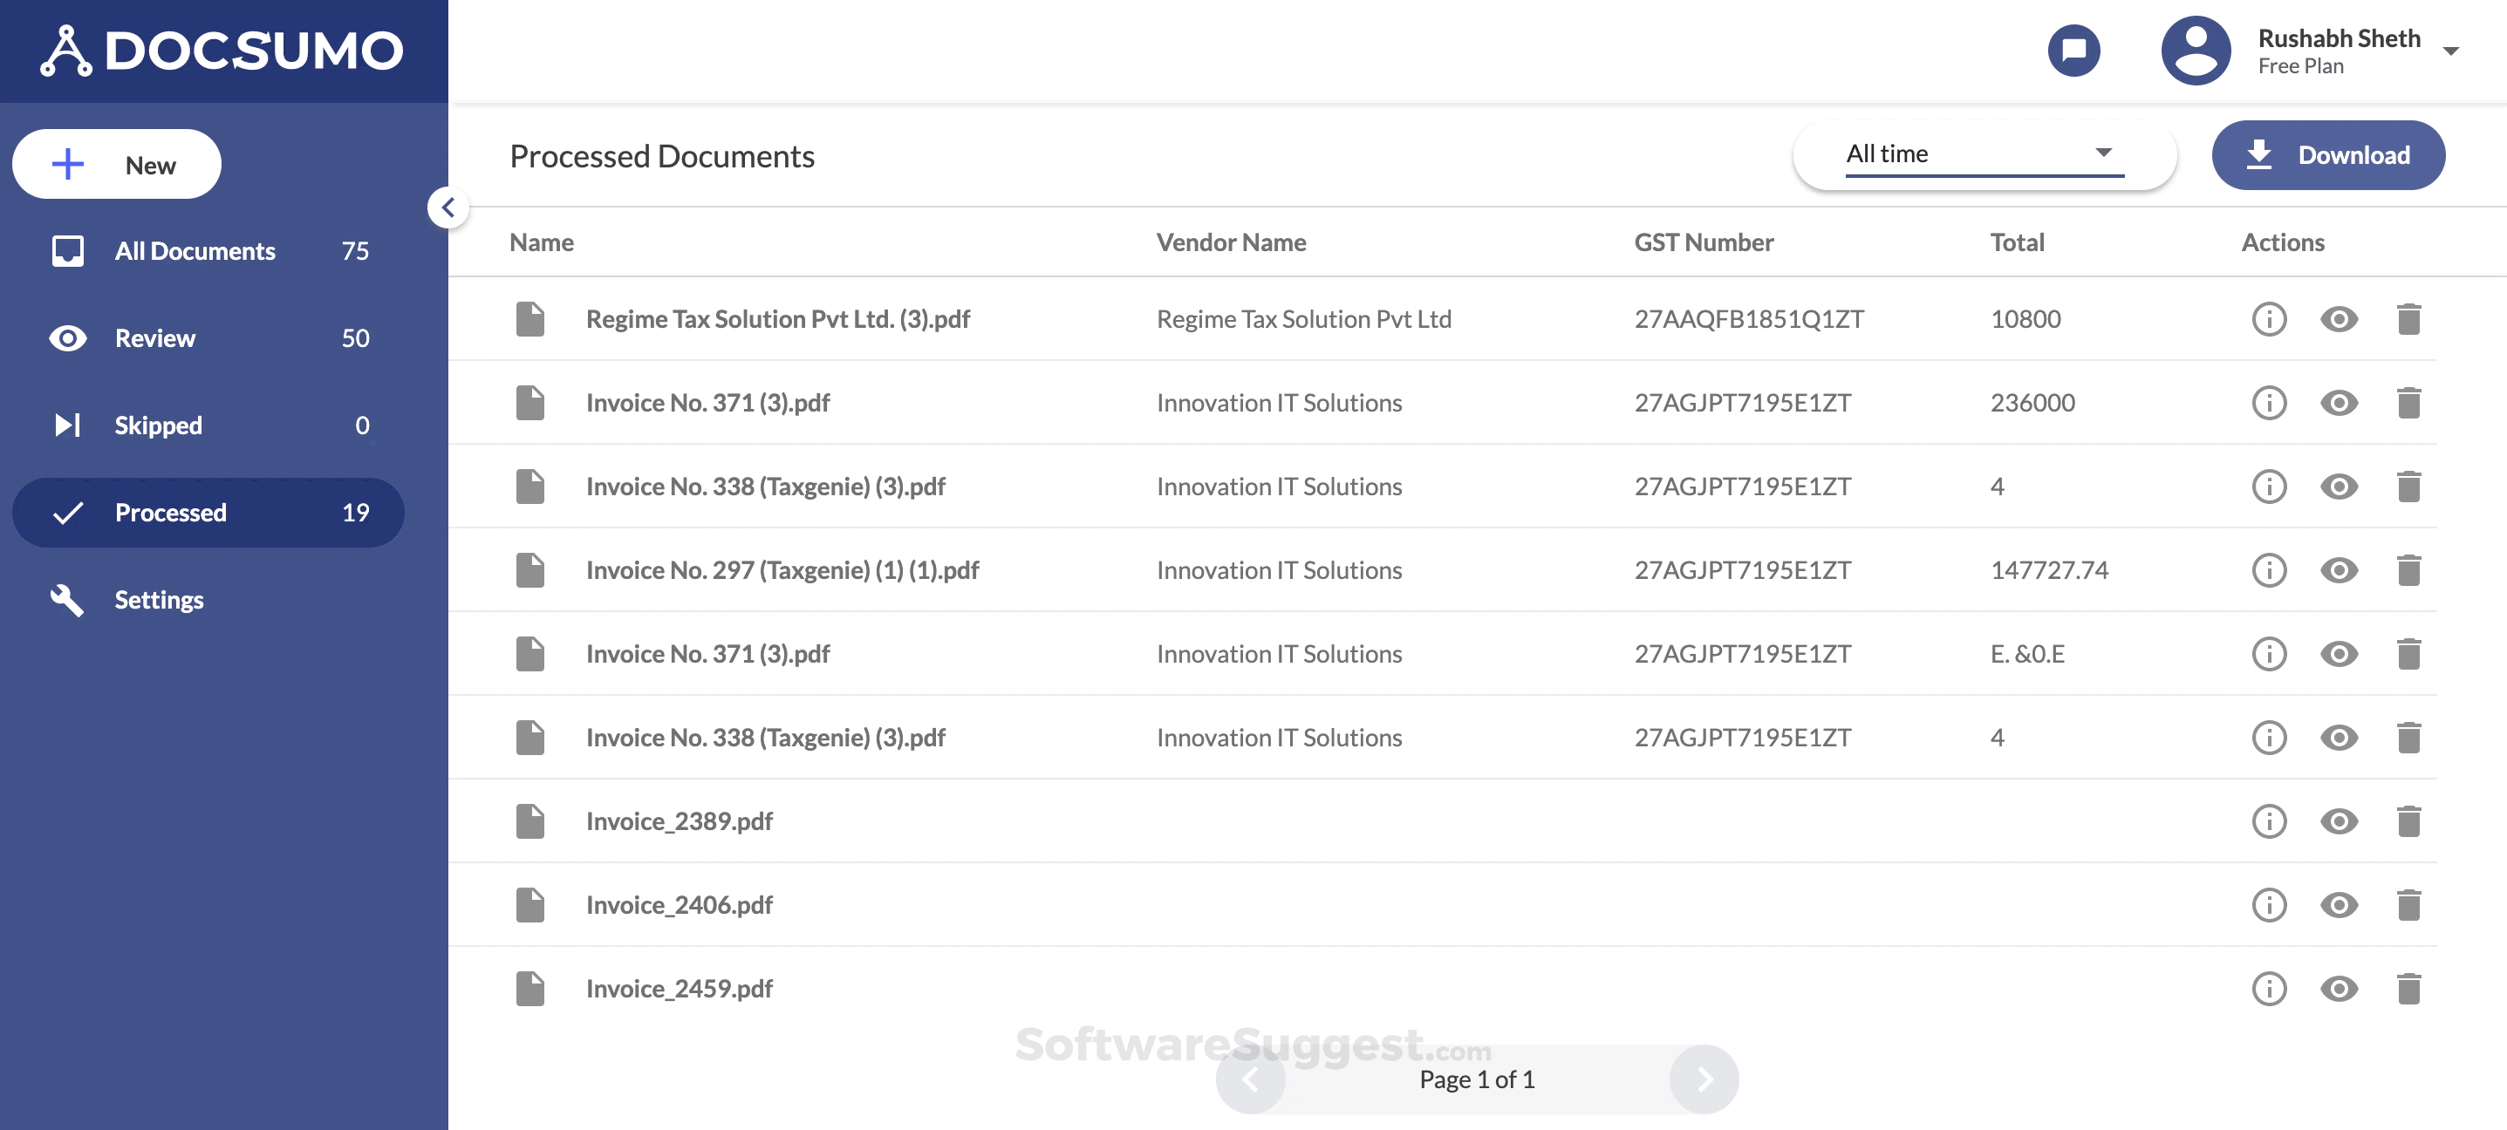Viewport: 2507px width, 1130px height.
Task: Select the Skipped sidebar icon
Action: [x=67, y=424]
